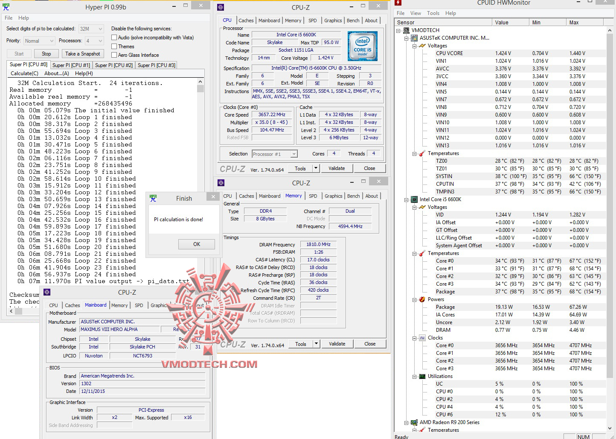Open the Hyper PI File menu
This screenshot has height=439, width=616.
[x=9, y=18]
